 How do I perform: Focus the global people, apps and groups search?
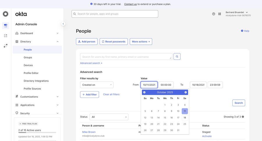pos(115,14)
